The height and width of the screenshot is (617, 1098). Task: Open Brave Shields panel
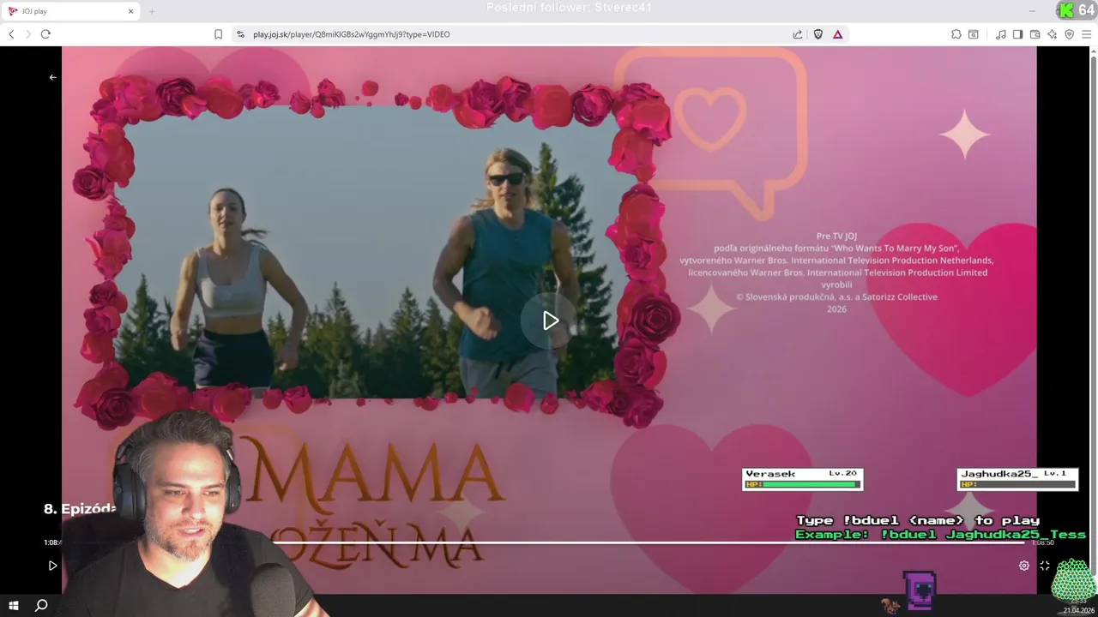[x=817, y=34]
